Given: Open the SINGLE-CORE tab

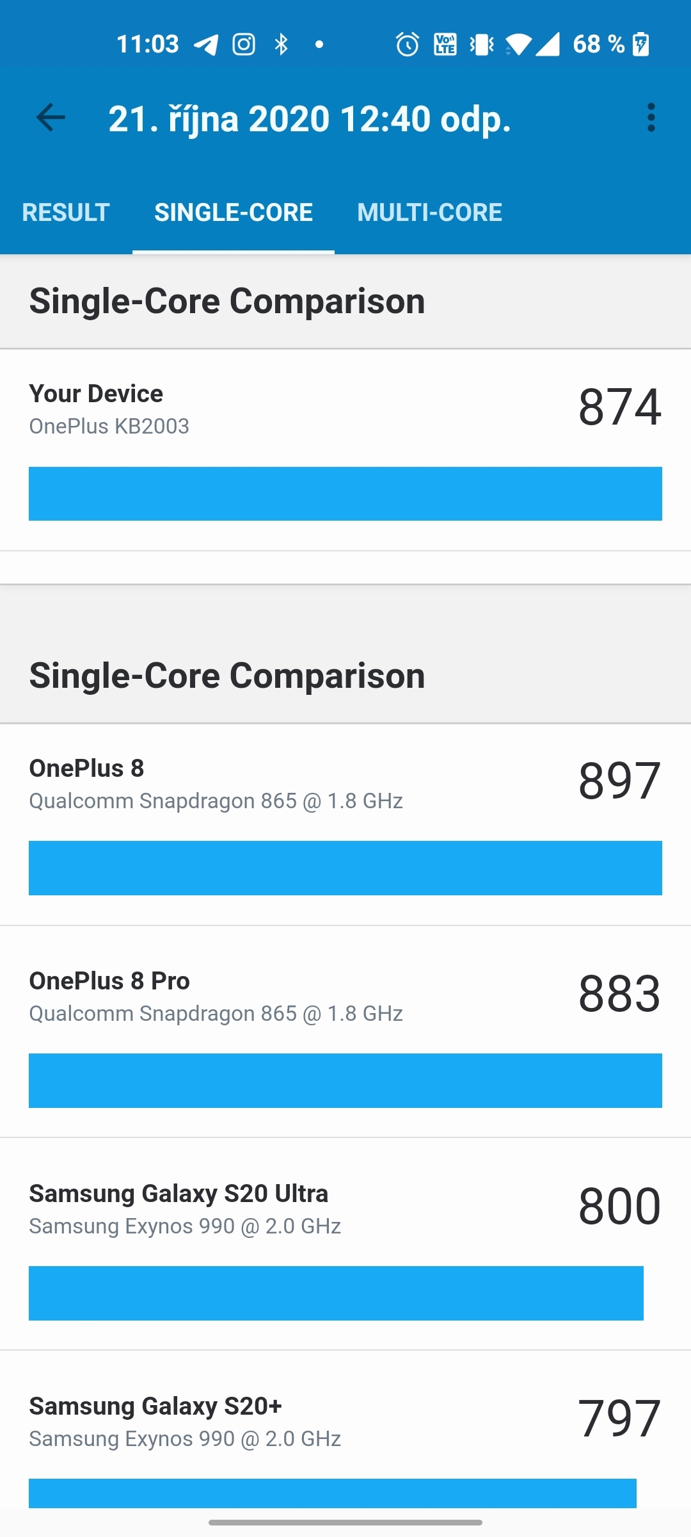Looking at the screenshot, I should click(x=233, y=212).
